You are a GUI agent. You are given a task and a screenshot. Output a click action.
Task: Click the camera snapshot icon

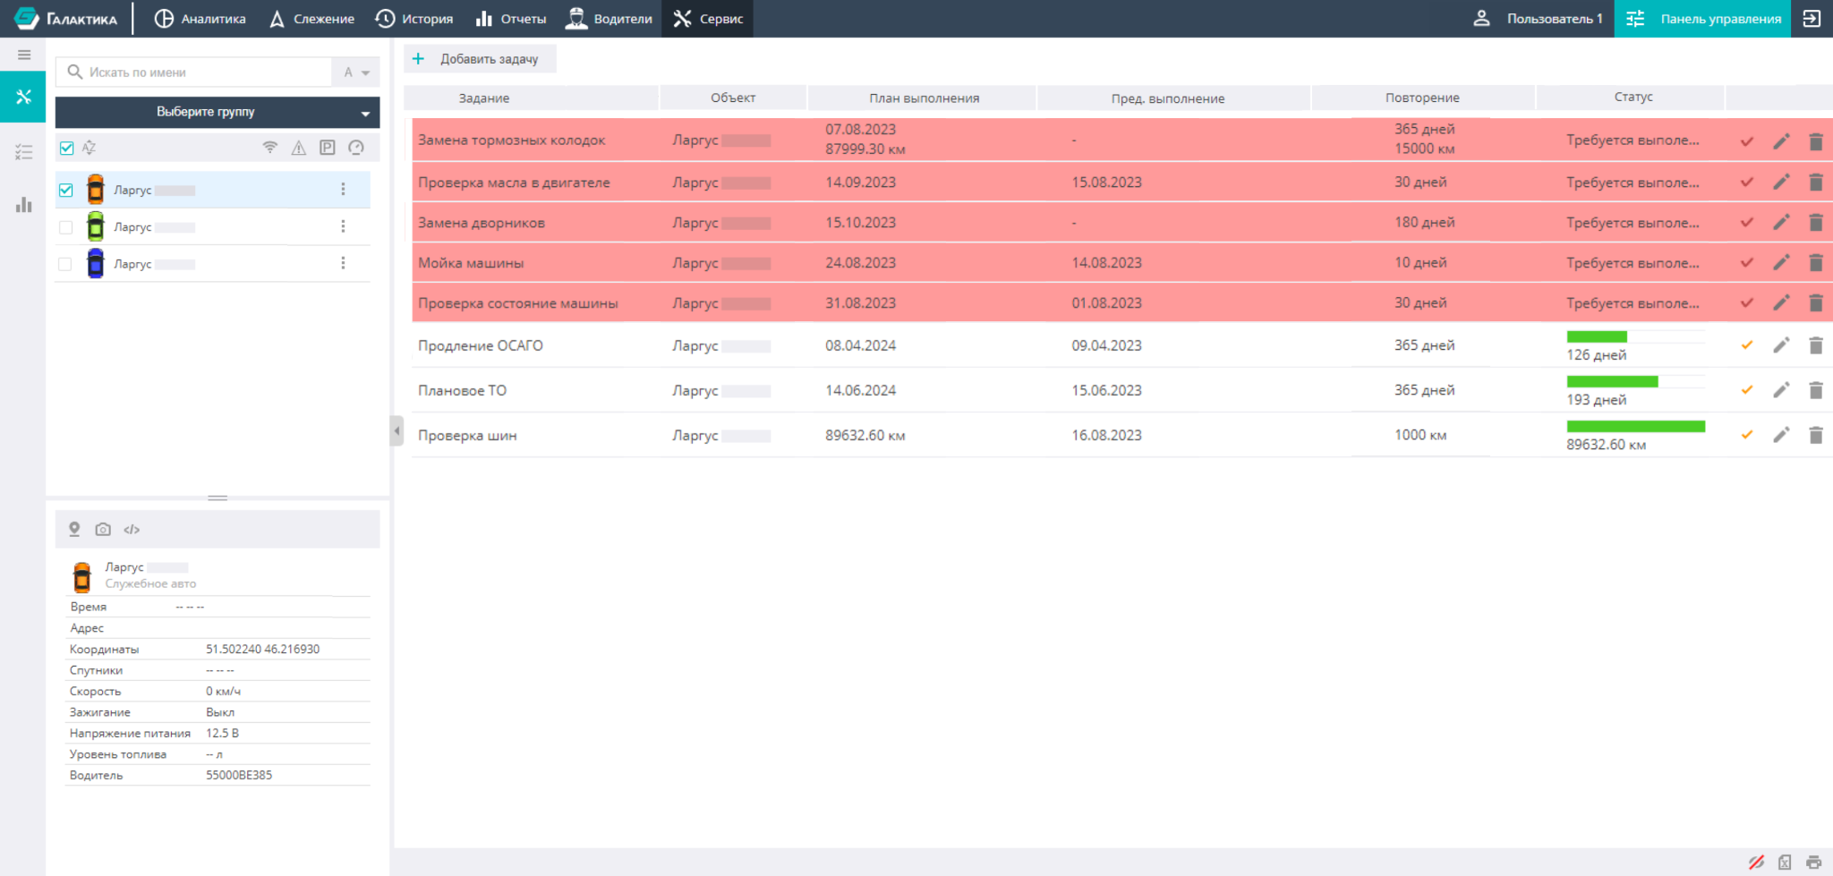tap(103, 530)
